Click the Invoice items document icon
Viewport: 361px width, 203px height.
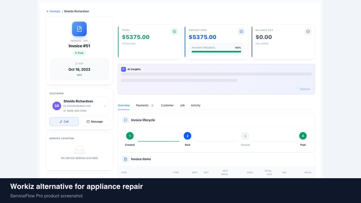click(126, 159)
